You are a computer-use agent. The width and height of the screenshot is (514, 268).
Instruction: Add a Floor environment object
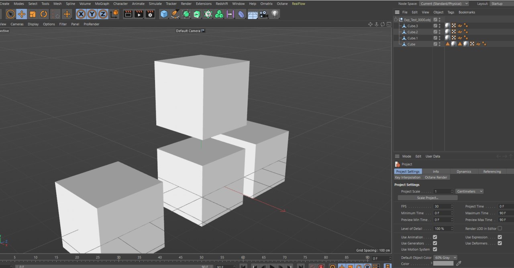pyautogui.click(x=253, y=14)
